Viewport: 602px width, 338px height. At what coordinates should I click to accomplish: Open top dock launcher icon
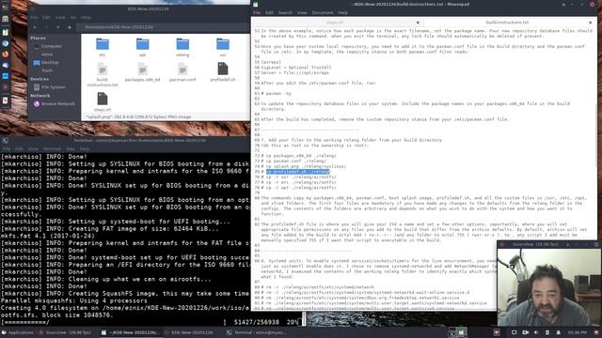pos(5,8)
